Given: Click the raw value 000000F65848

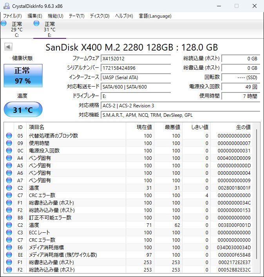Looking at the screenshot, I should (x=234, y=255).
